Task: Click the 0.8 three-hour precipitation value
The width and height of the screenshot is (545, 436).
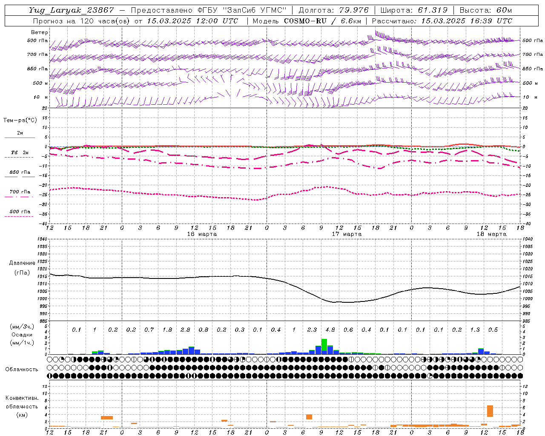Action: coord(204,330)
